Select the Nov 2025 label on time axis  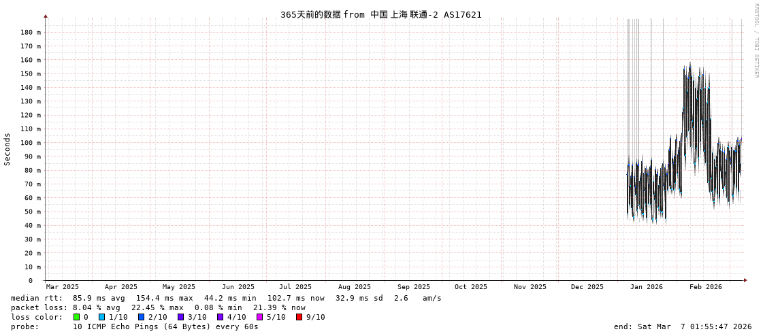(530, 287)
